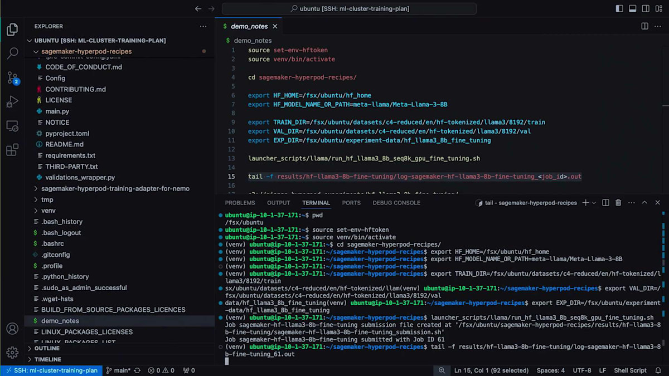Viewport: 669px width, 376px height.
Task: Select the TERMINAL panel tab
Action: [316, 203]
